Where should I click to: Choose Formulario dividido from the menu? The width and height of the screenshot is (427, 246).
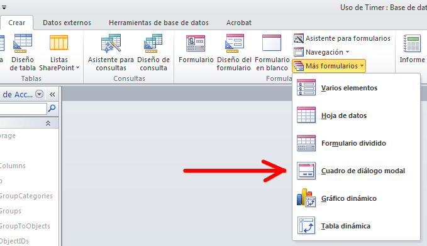(356, 143)
